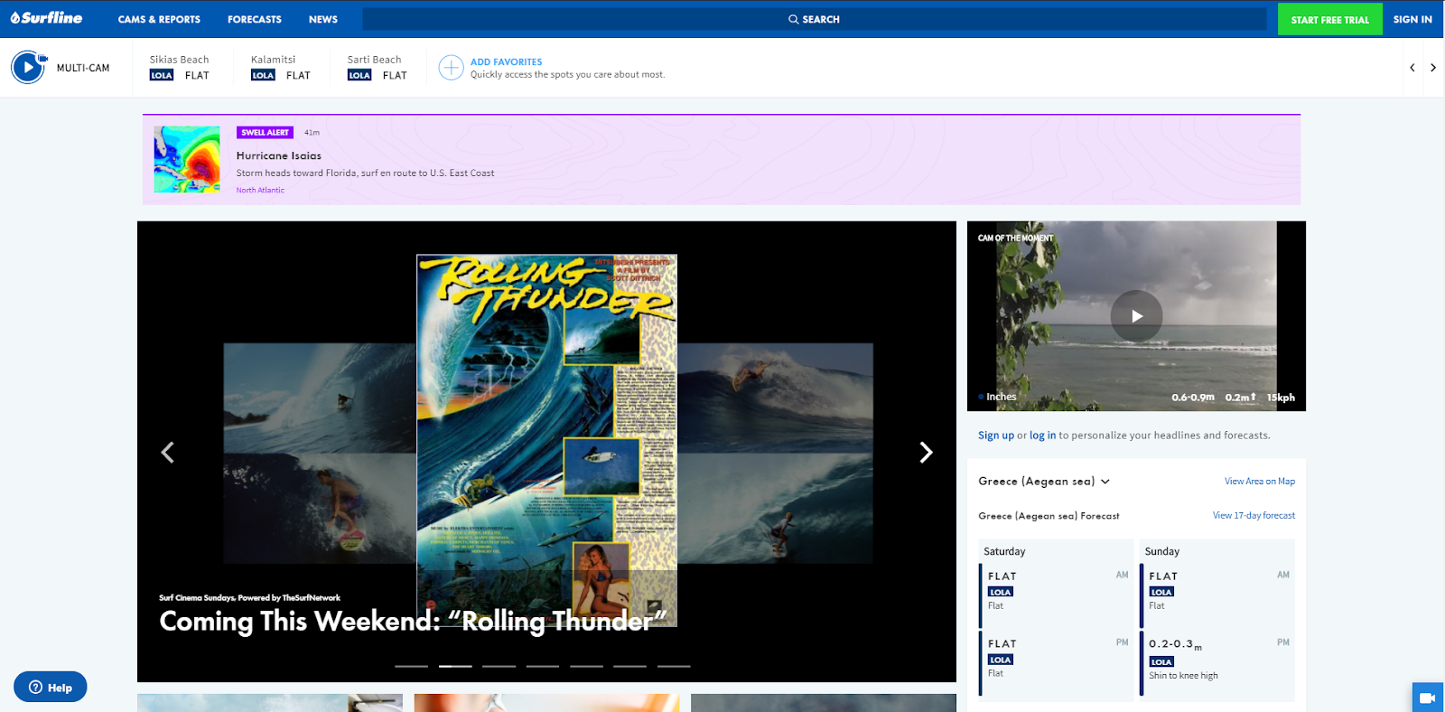The height and width of the screenshot is (712, 1445).
Task: Click Add Favorites link
Action: coord(507,62)
